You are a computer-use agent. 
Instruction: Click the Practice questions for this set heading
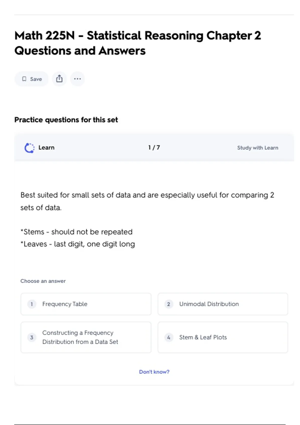click(66, 120)
